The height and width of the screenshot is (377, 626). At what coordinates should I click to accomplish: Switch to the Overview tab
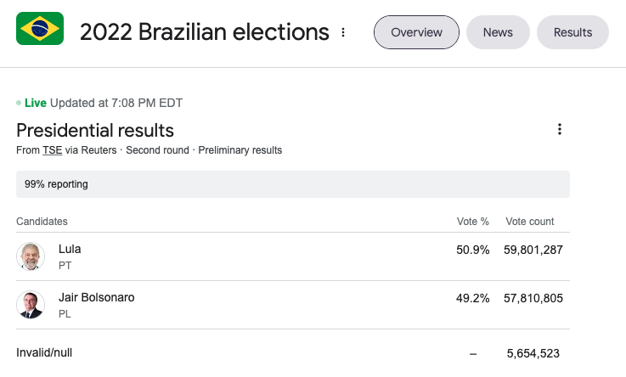416,32
